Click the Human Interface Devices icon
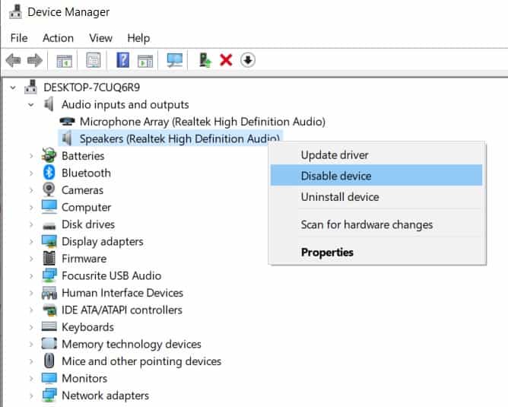The image size is (508, 407). point(49,293)
